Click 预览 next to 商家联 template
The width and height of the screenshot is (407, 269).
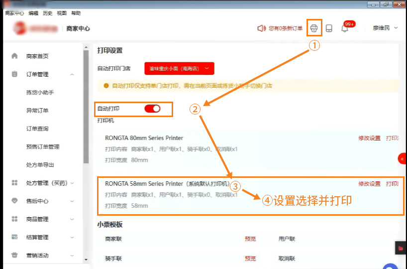250,239
